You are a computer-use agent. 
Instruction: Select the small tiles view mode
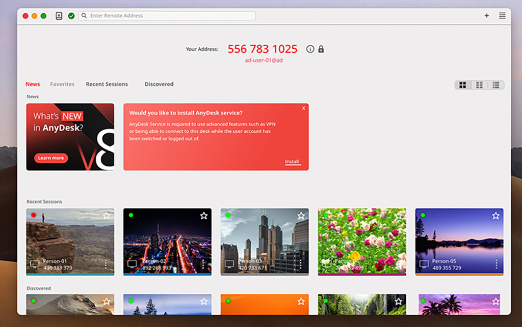coord(479,85)
